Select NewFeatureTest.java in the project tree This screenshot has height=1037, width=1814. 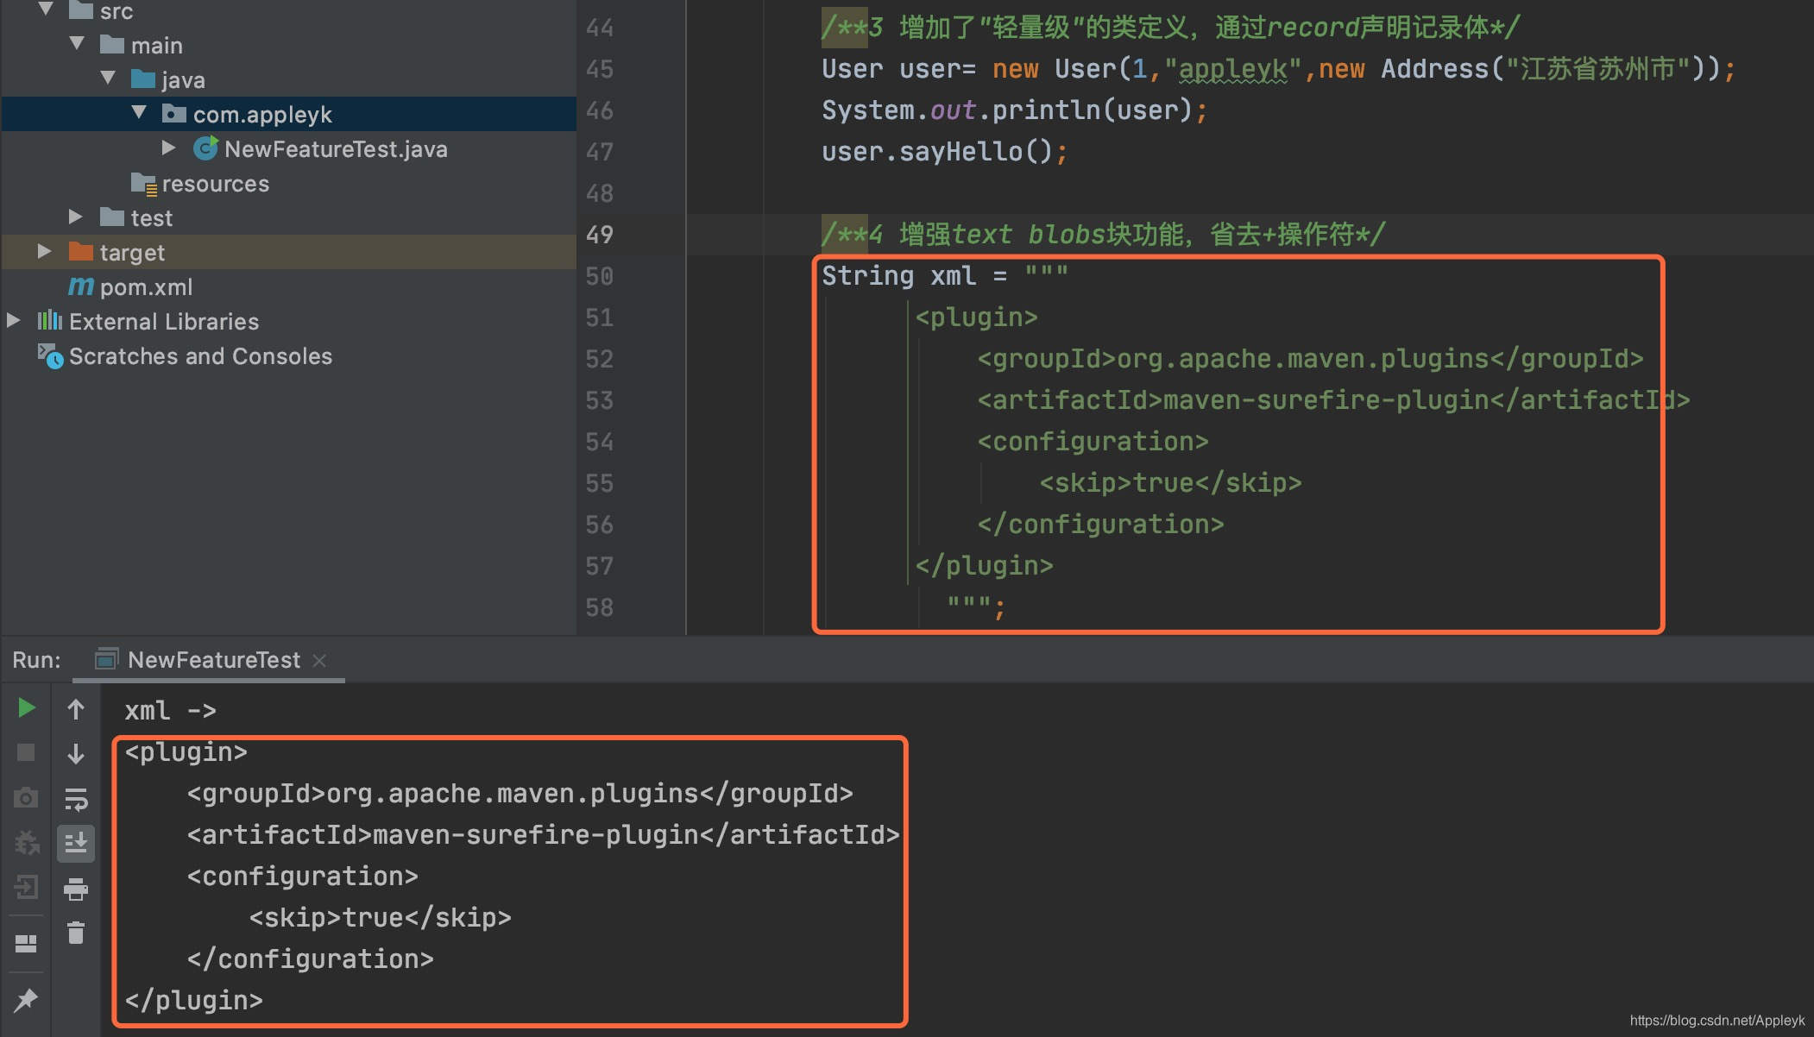click(336, 149)
